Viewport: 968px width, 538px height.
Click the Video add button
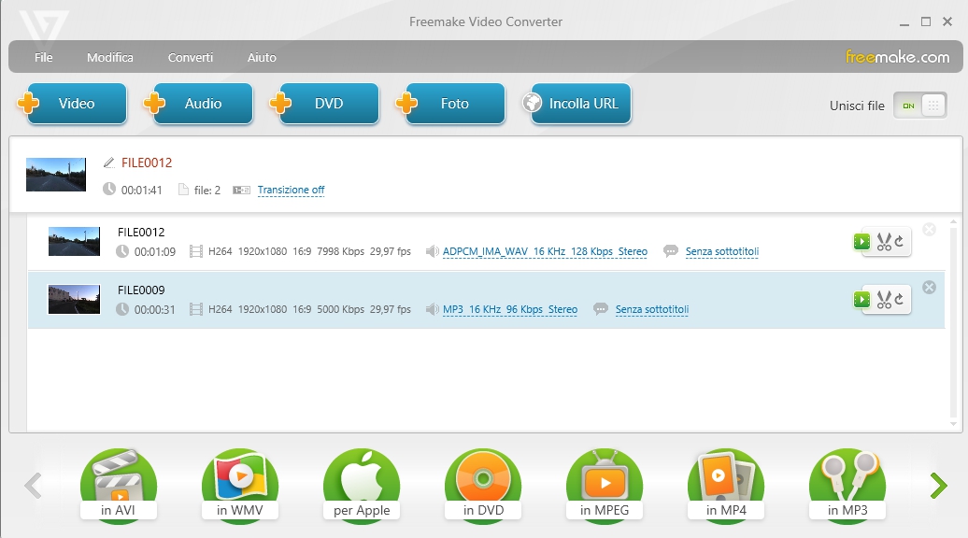point(74,104)
